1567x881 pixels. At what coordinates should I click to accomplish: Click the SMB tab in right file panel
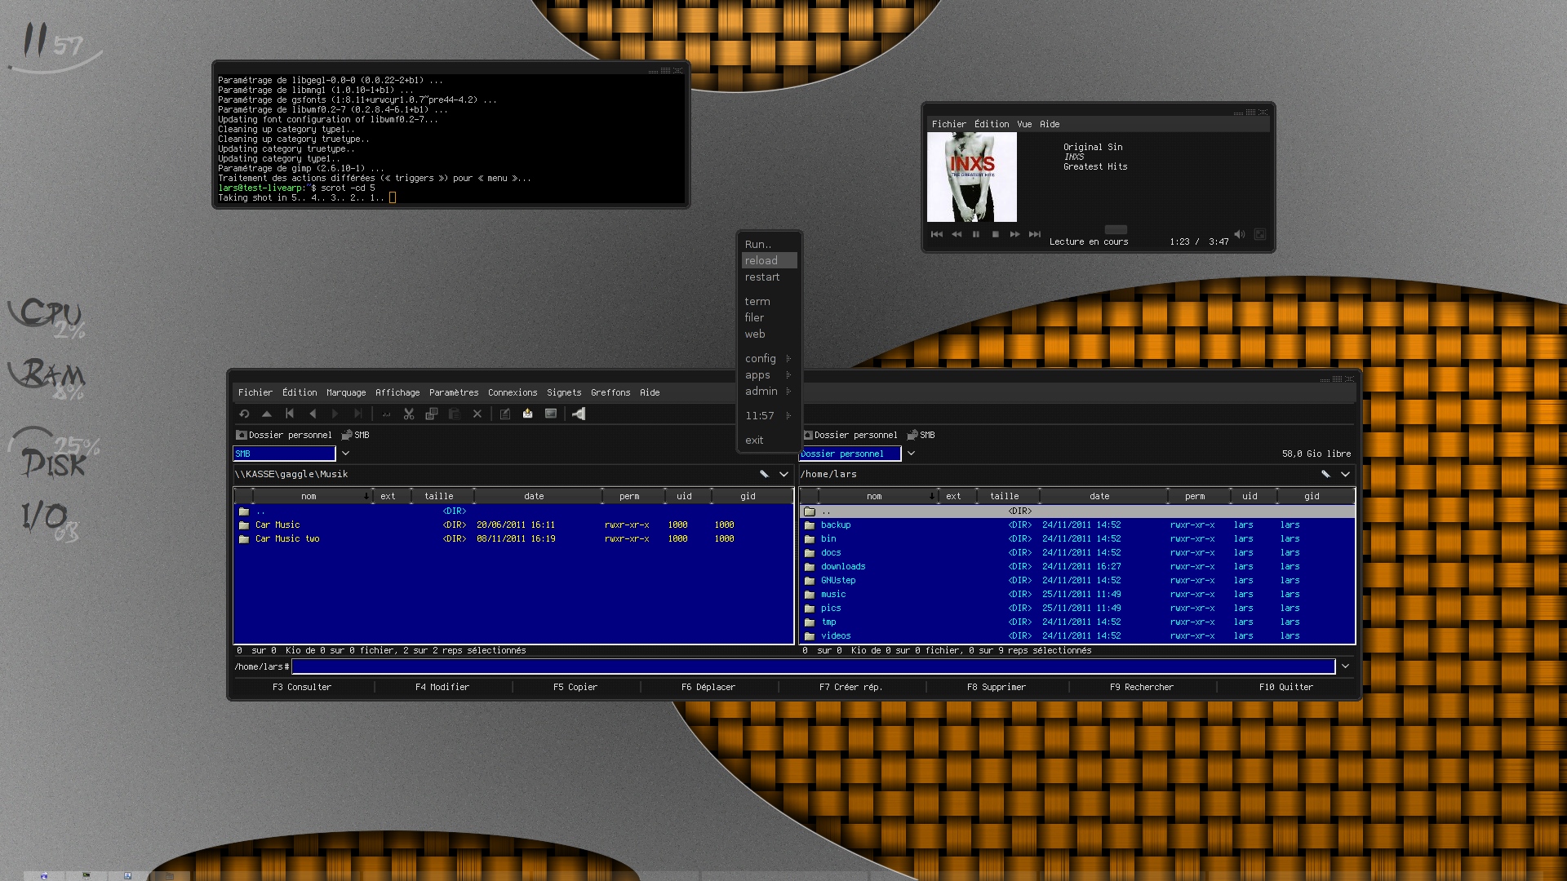tap(926, 435)
